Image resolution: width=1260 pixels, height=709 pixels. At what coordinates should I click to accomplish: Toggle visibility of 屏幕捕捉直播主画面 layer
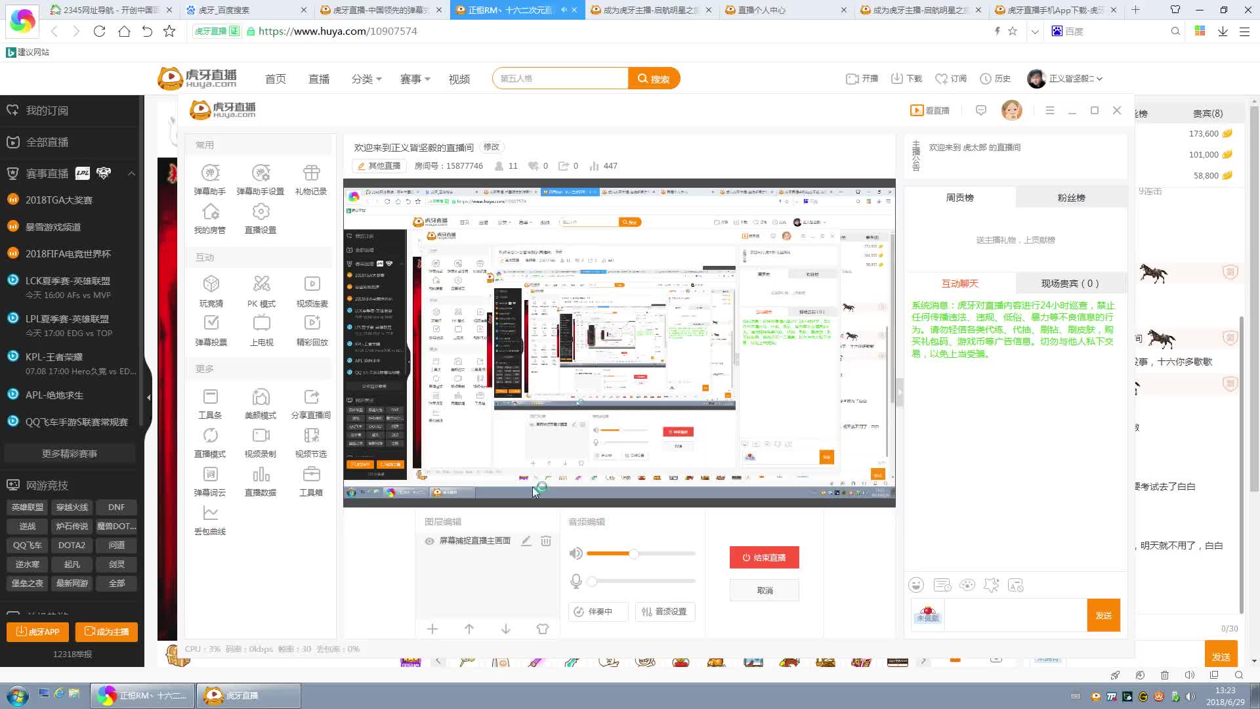[x=429, y=541]
